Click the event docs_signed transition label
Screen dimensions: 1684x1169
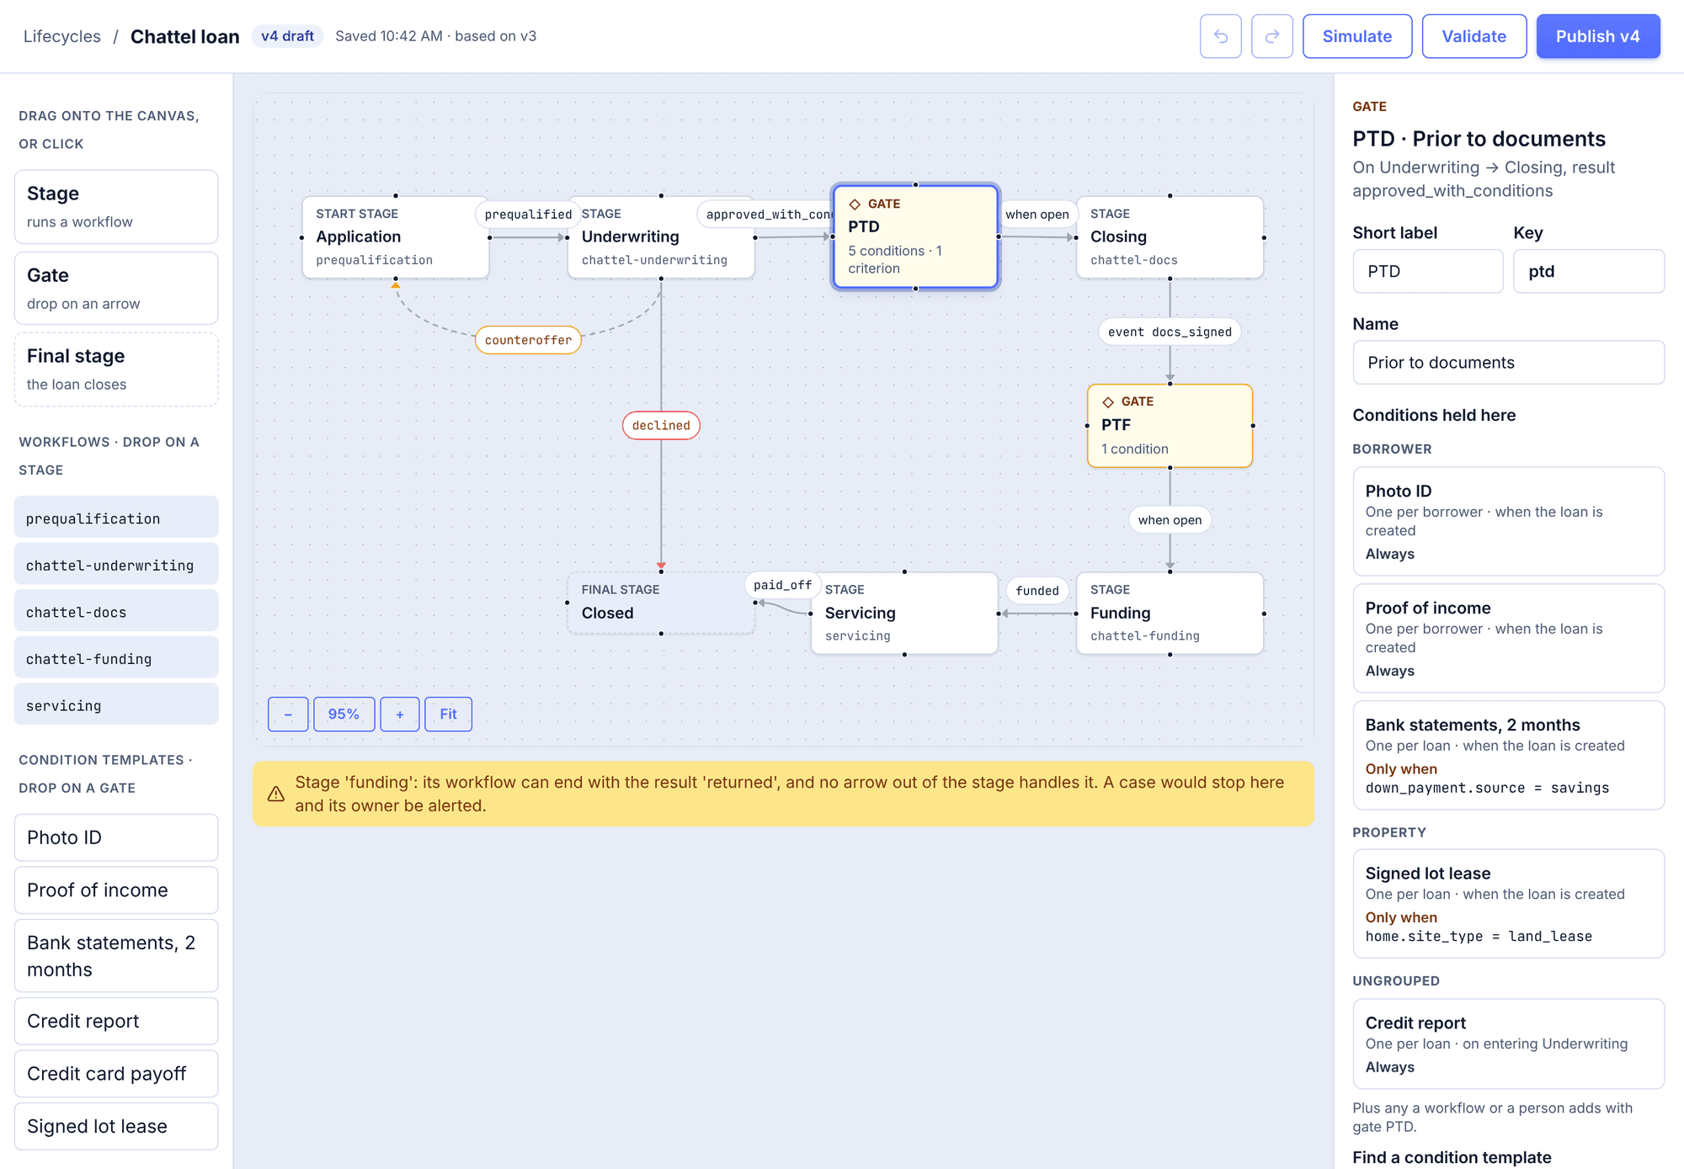1170,332
